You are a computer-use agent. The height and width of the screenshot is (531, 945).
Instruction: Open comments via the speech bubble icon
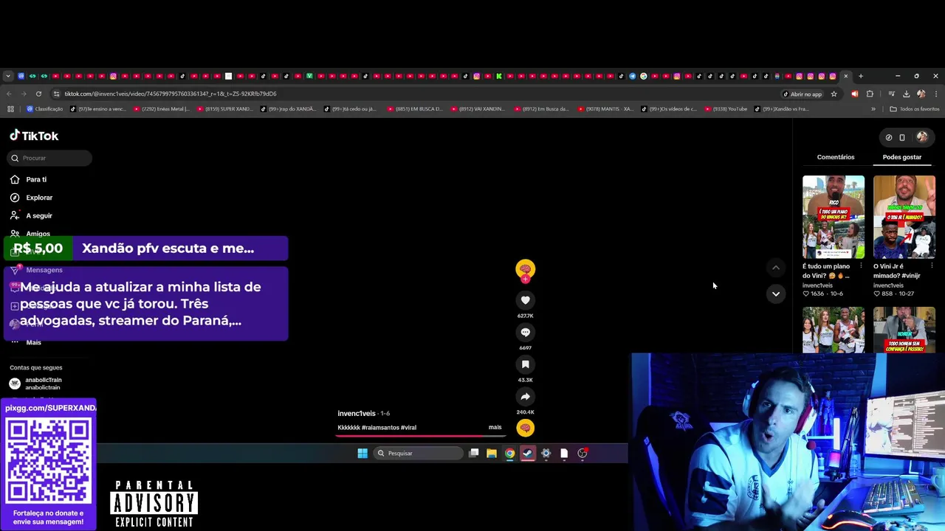point(525,333)
